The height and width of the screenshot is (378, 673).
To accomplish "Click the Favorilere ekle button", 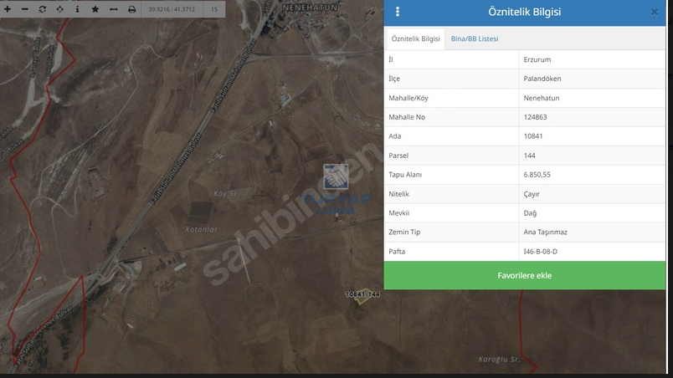I will 525,275.
